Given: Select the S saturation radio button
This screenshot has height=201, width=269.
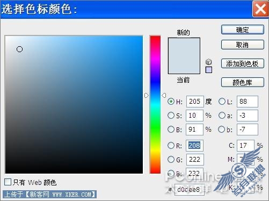Looking at the screenshot, I should 171,116.
